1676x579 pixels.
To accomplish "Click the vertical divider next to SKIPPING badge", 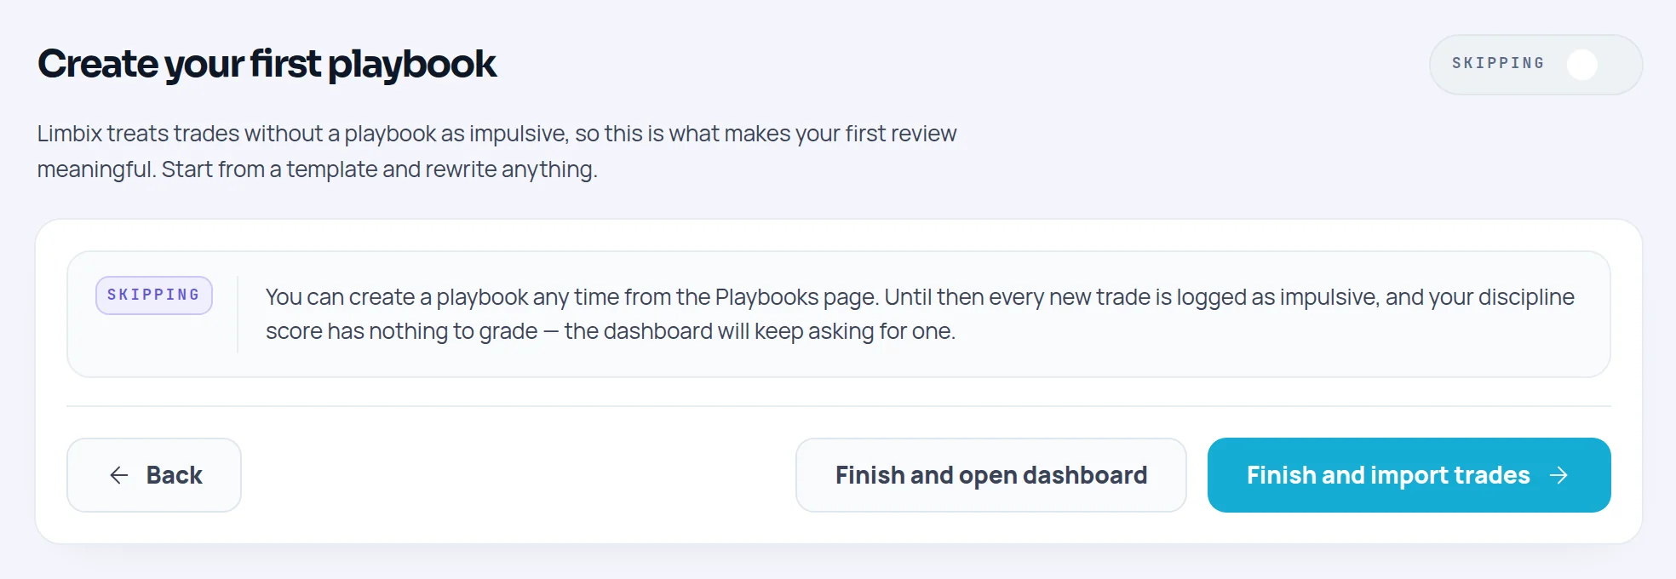I will (238, 314).
